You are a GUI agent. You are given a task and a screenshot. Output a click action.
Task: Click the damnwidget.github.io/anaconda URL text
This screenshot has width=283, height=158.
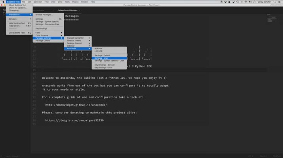click(x=76, y=105)
